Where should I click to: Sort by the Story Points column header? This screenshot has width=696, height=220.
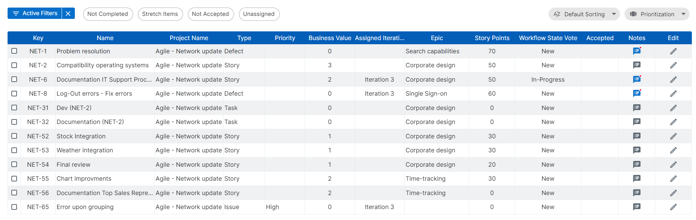[x=492, y=38]
